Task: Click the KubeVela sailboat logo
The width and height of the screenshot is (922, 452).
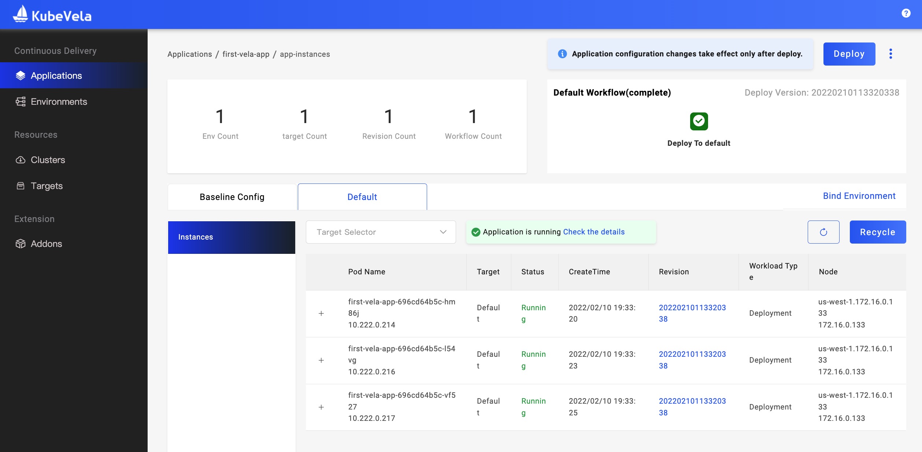Action: tap(21, 14)
